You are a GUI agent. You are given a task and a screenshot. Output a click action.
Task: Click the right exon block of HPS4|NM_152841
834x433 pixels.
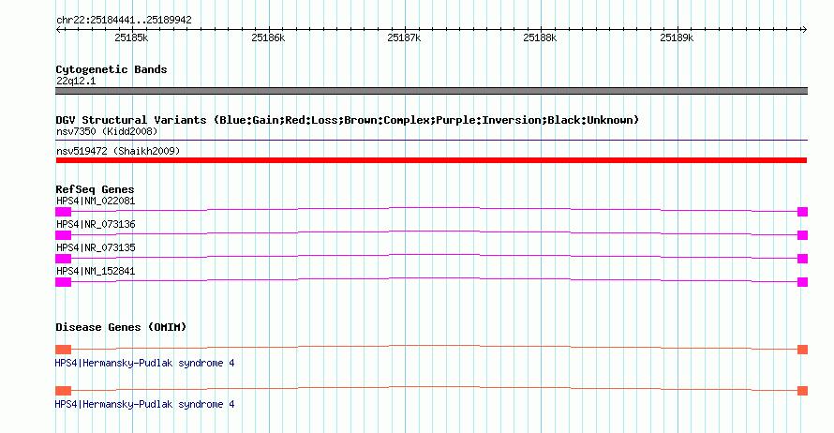tap(803, 282)
